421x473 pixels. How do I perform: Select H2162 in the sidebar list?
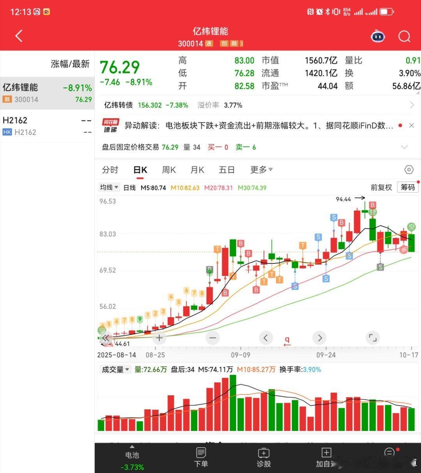47,126
